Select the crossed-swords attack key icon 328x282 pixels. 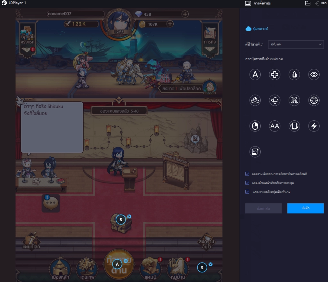(x=294, y=100)
